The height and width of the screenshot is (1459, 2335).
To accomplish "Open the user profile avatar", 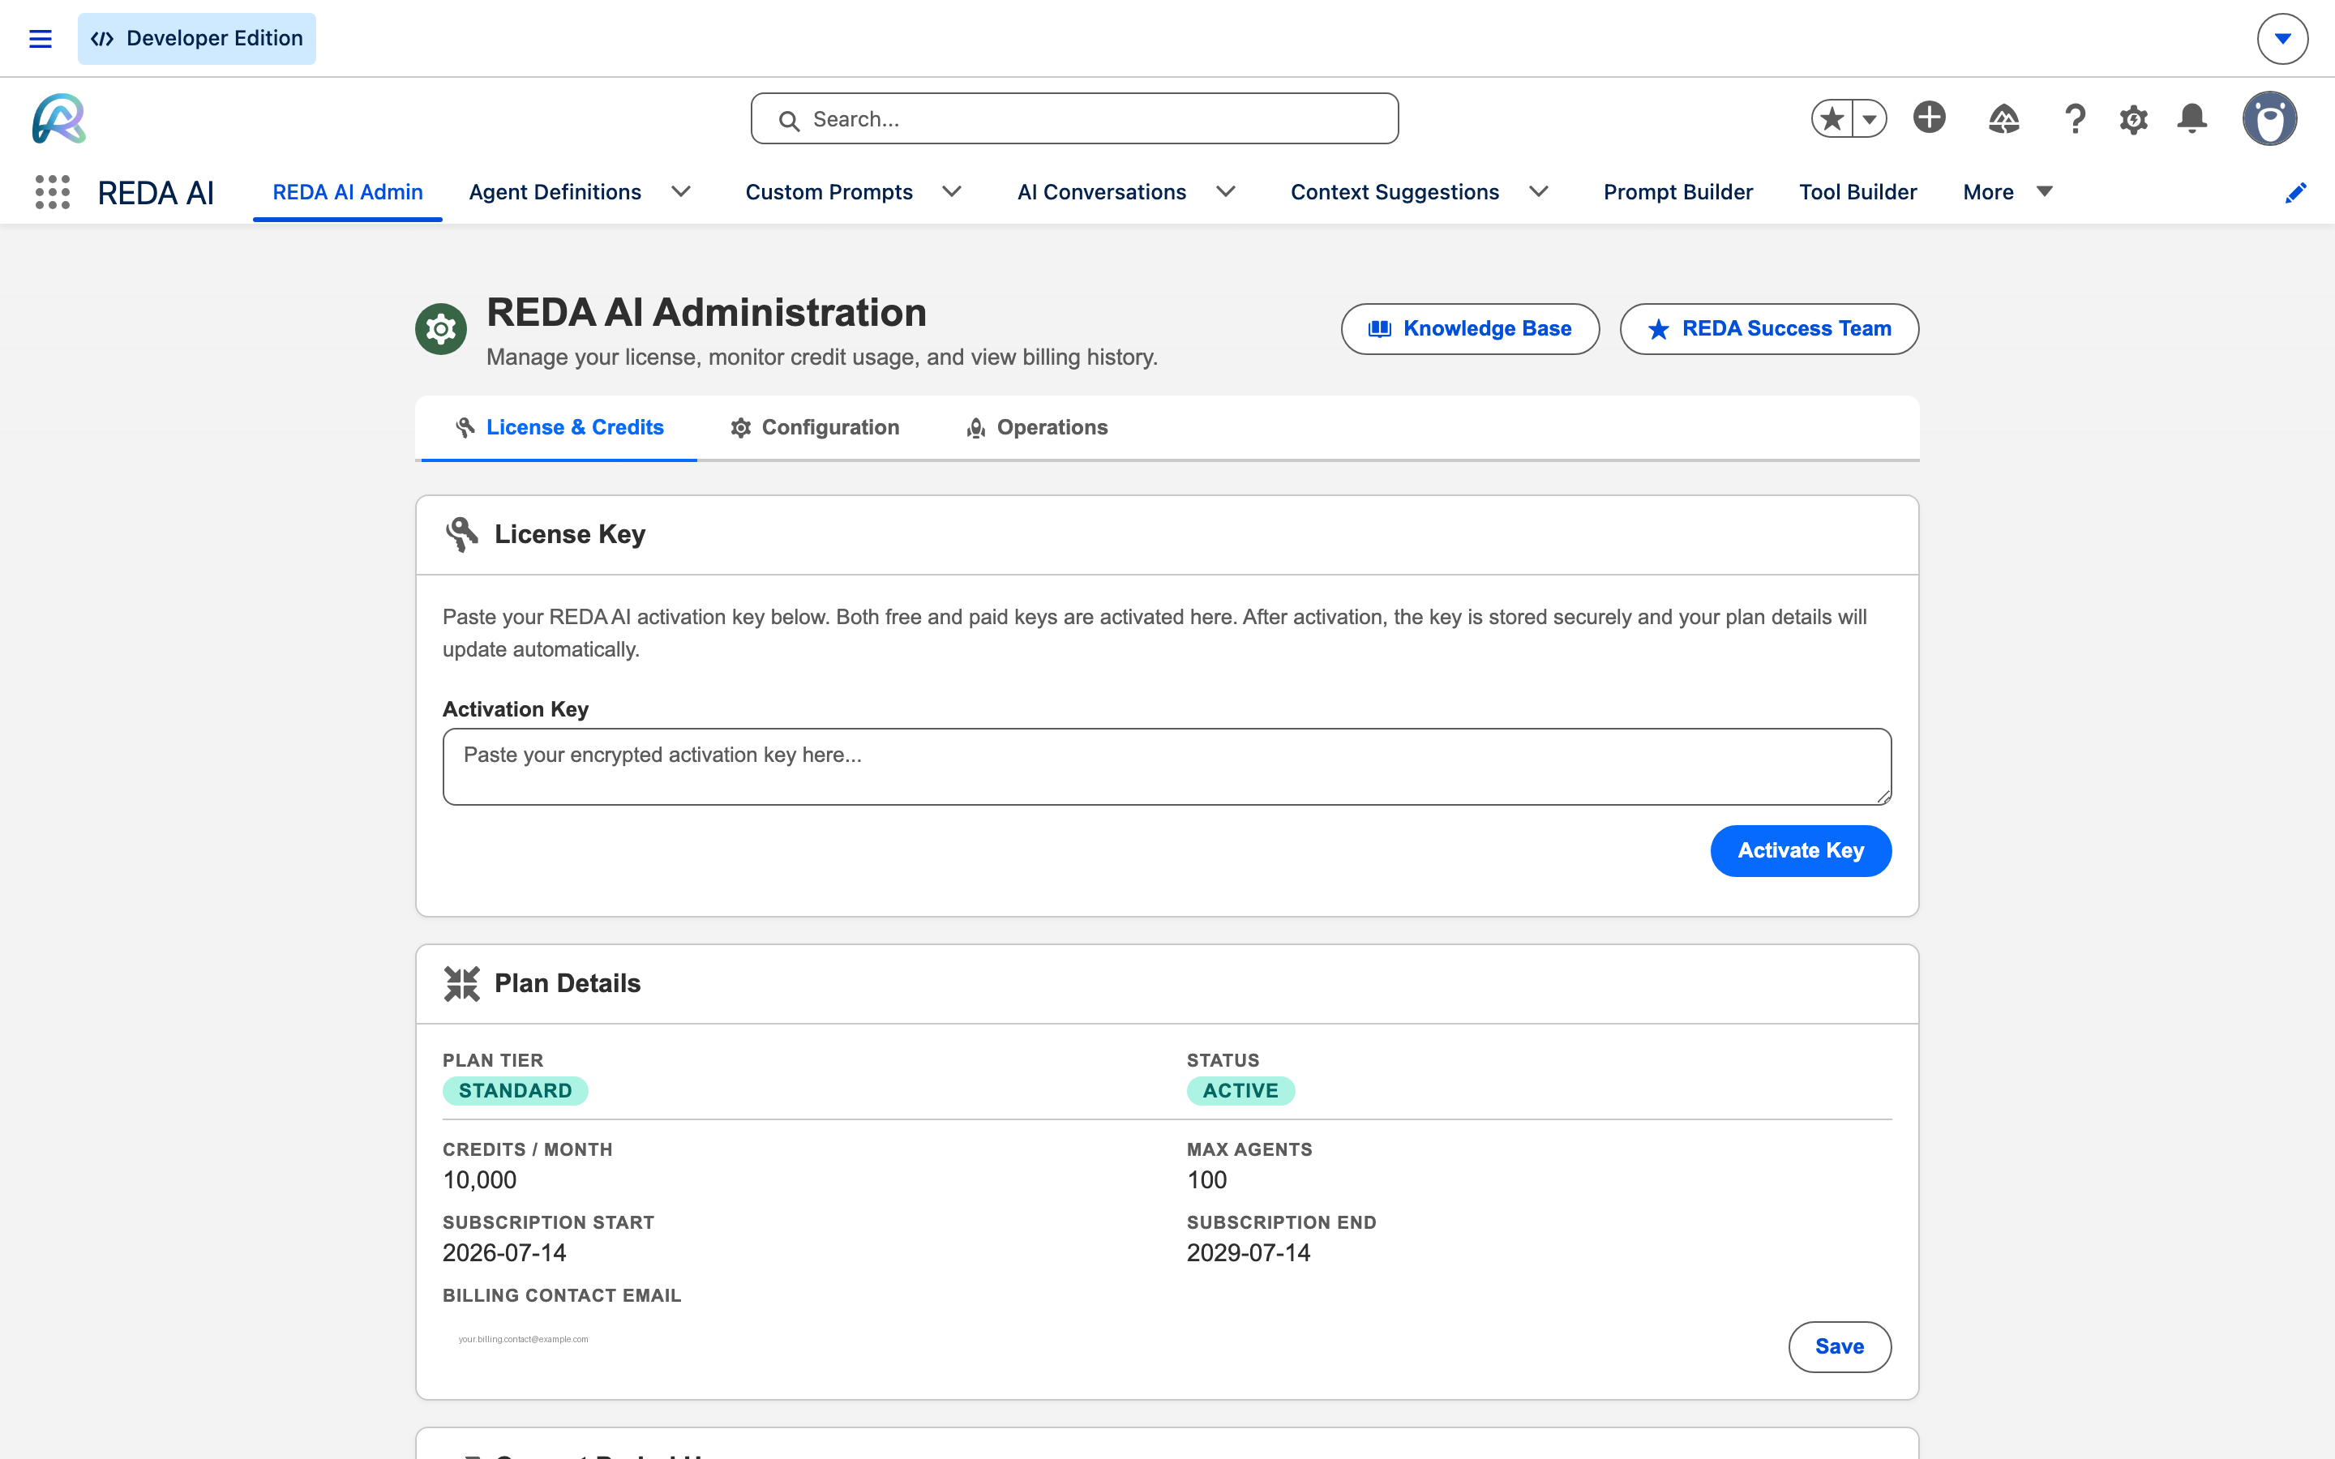I will pos(2269,118).
